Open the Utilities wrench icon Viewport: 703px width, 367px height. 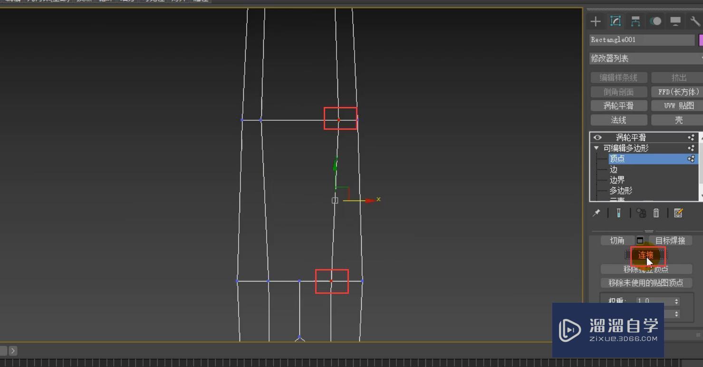[695, 21]
